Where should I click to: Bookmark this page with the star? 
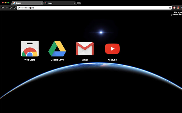170,8
